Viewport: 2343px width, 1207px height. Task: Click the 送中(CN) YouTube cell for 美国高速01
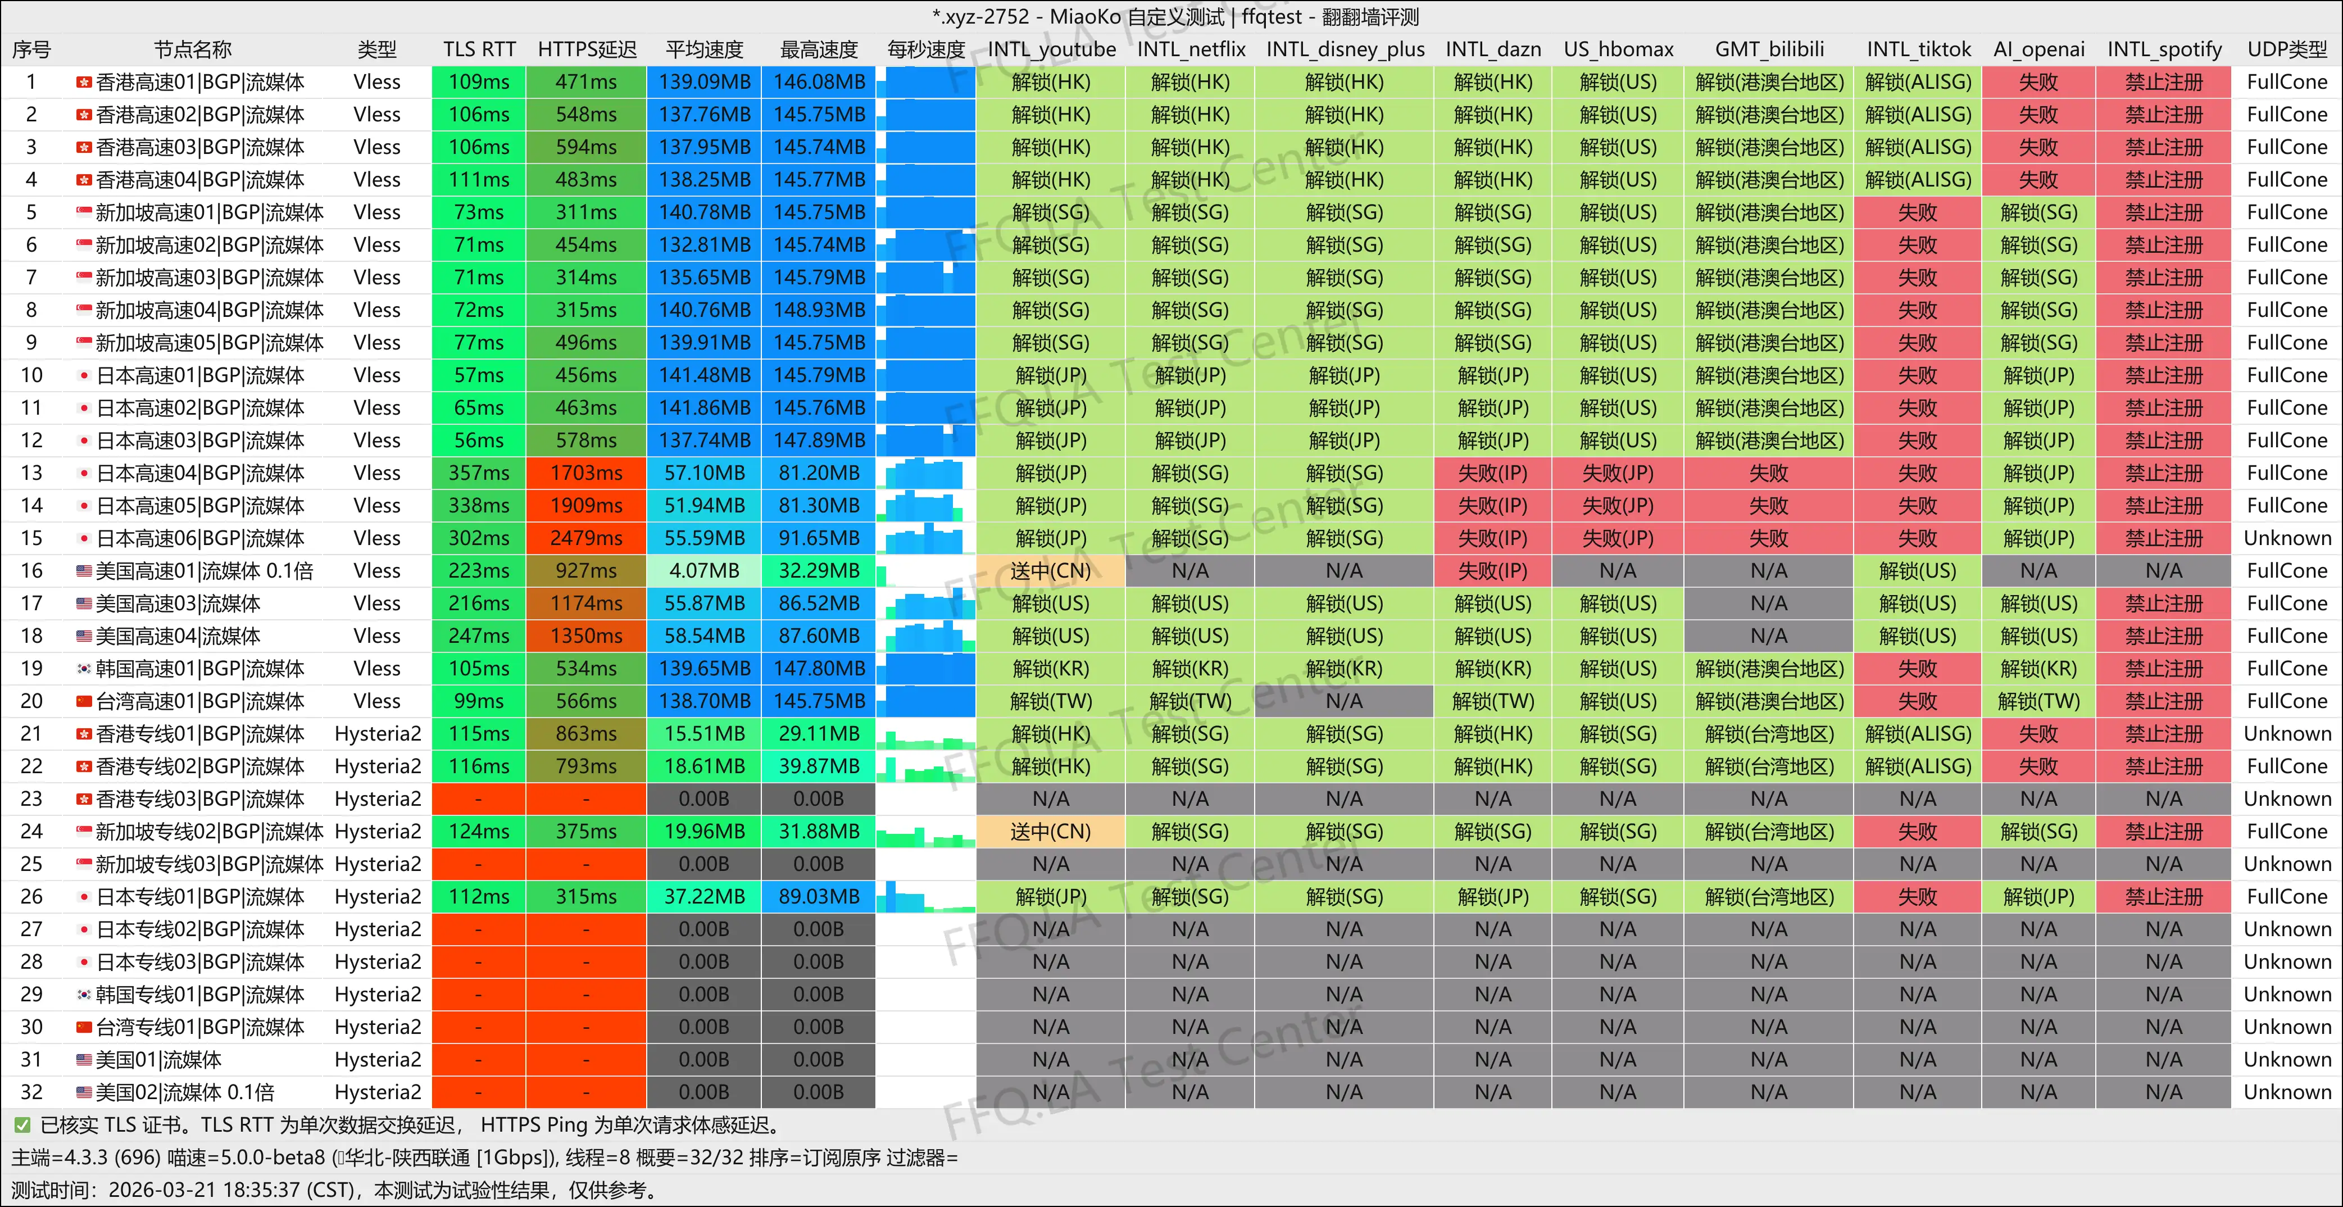1051,571
